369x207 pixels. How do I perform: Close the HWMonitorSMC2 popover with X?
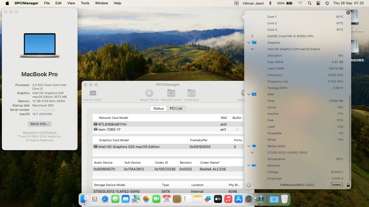(348, 13)
